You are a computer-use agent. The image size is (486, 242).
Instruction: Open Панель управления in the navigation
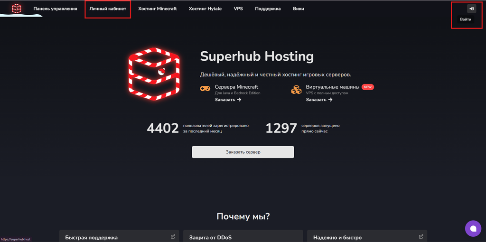coord(55,9)
